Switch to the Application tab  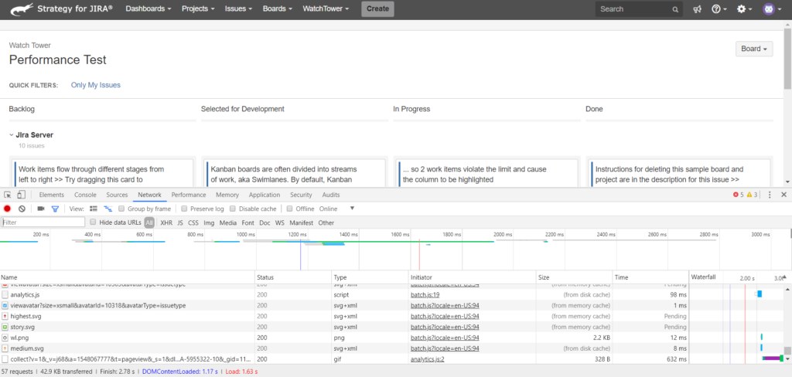[265, 195]
